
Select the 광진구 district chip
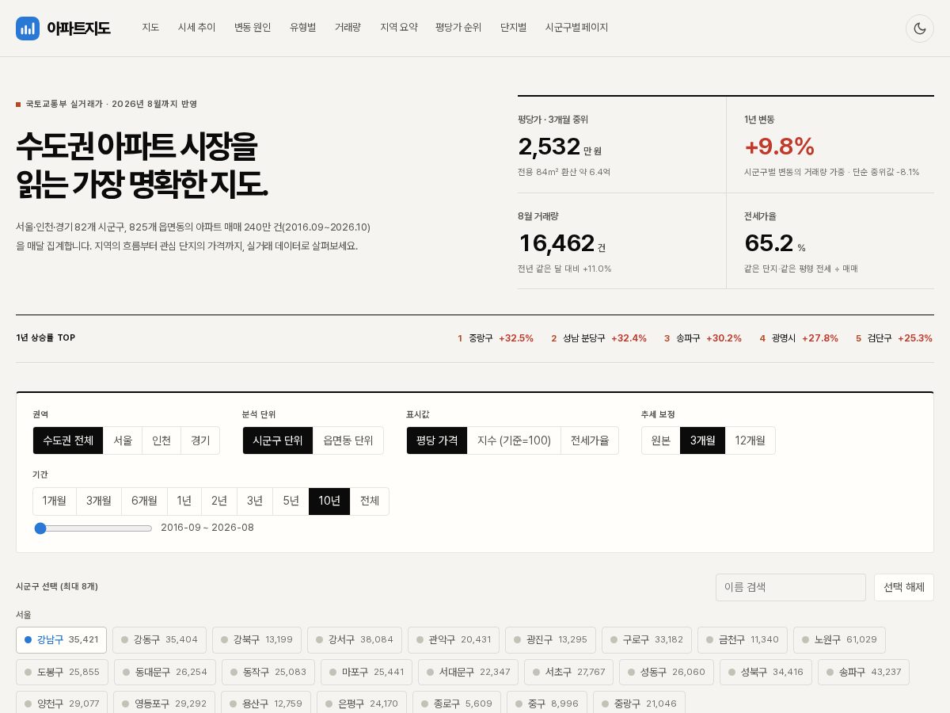(x=551, y=640)
